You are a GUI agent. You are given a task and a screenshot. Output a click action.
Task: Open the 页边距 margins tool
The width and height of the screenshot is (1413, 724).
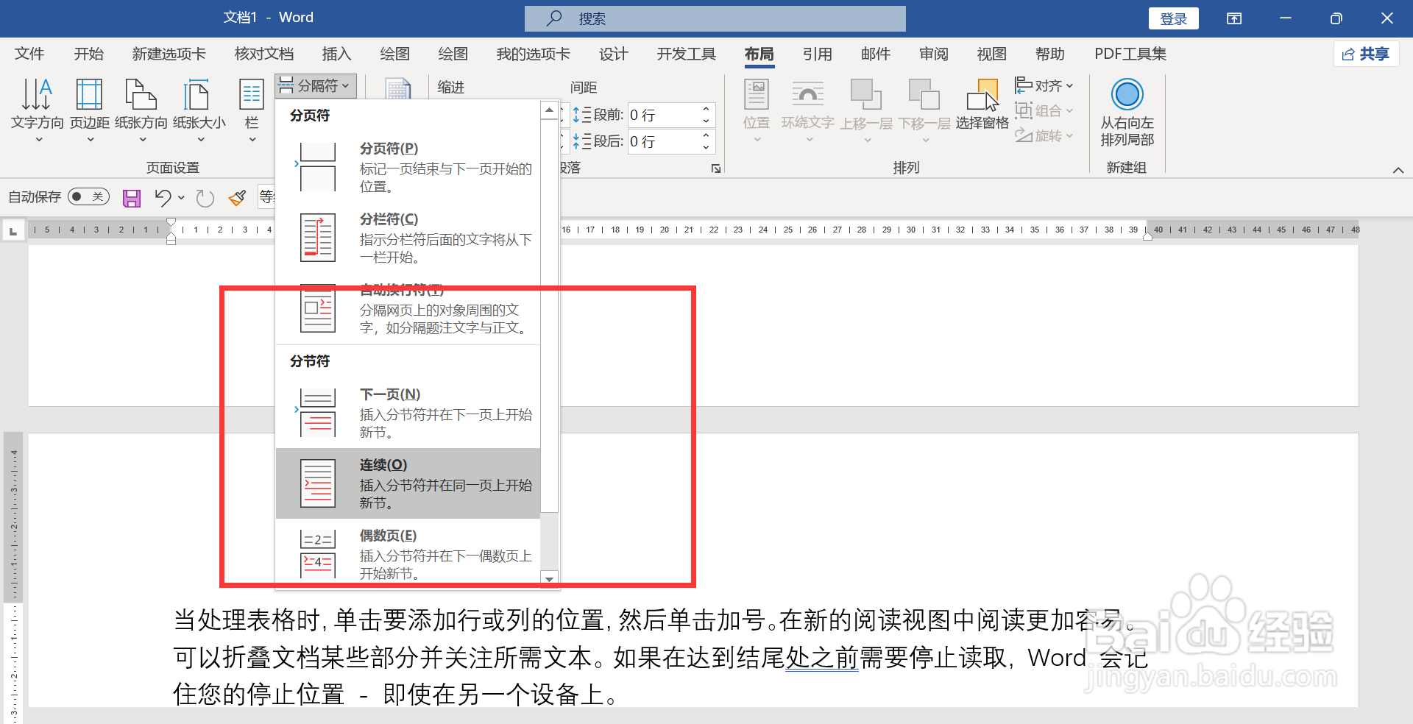pyautogui.click(x=90, y=109)
